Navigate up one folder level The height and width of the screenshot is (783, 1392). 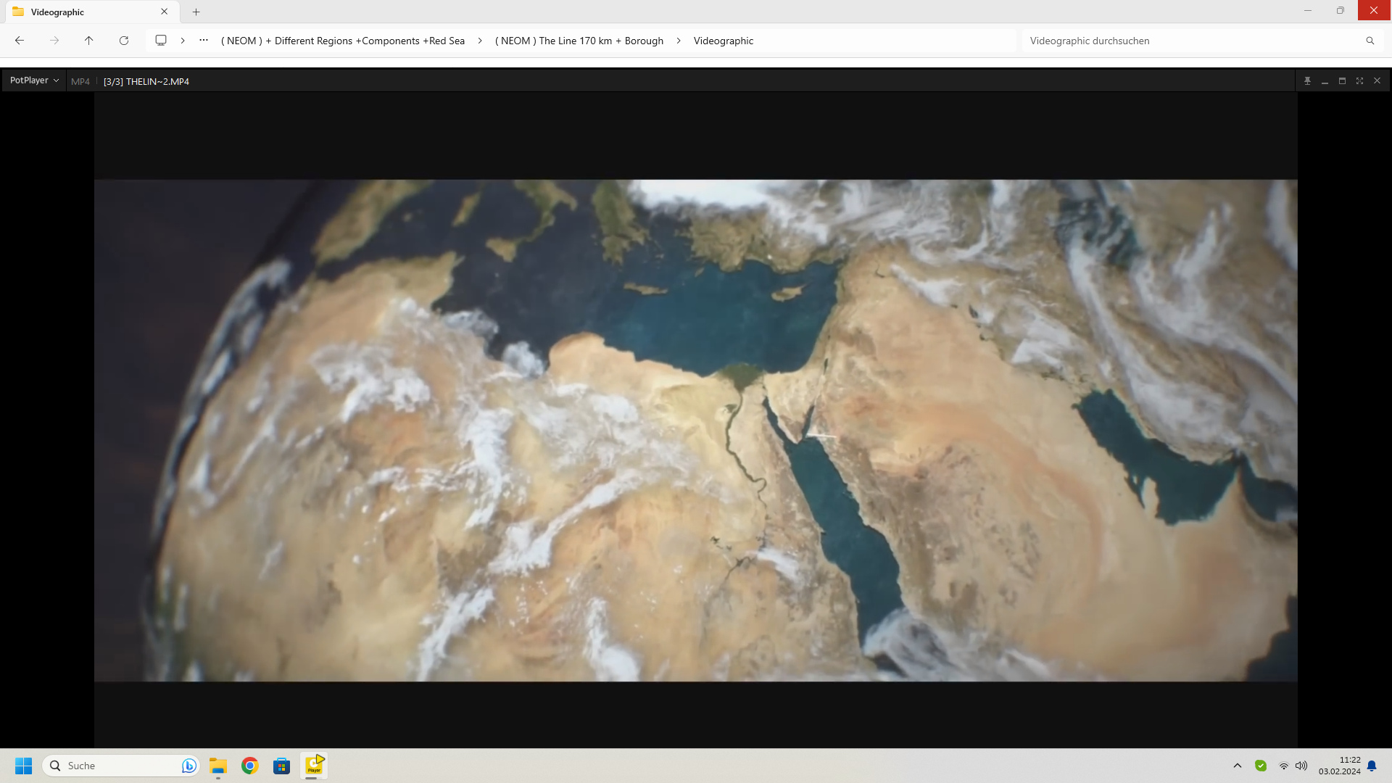tap(89, 41)
